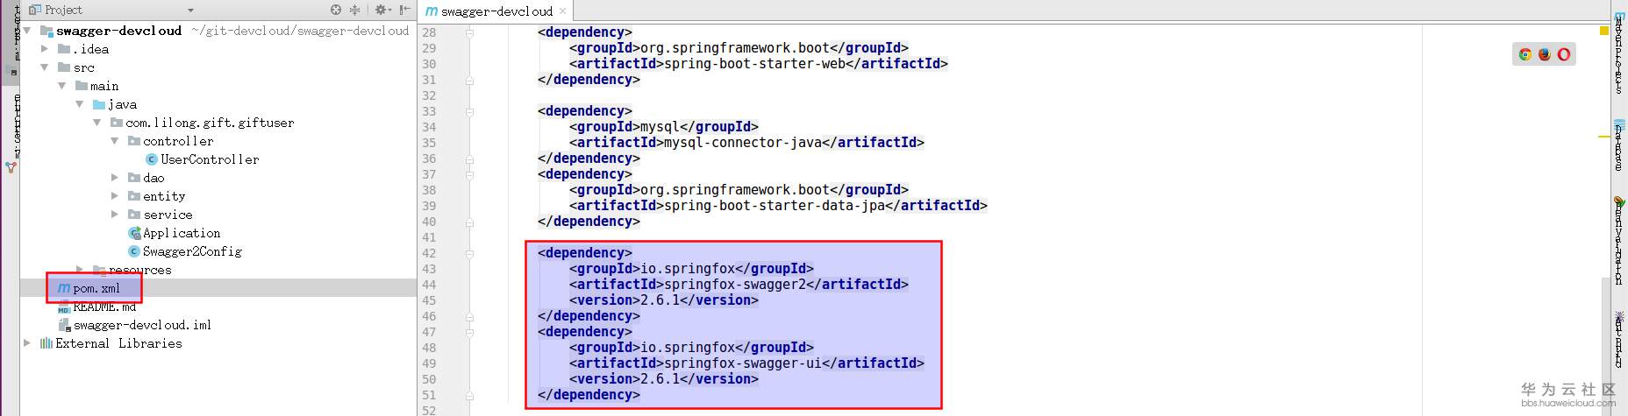Click line number 45 in gutter
Screen dimensions: 1628x416
click(429, 300)
